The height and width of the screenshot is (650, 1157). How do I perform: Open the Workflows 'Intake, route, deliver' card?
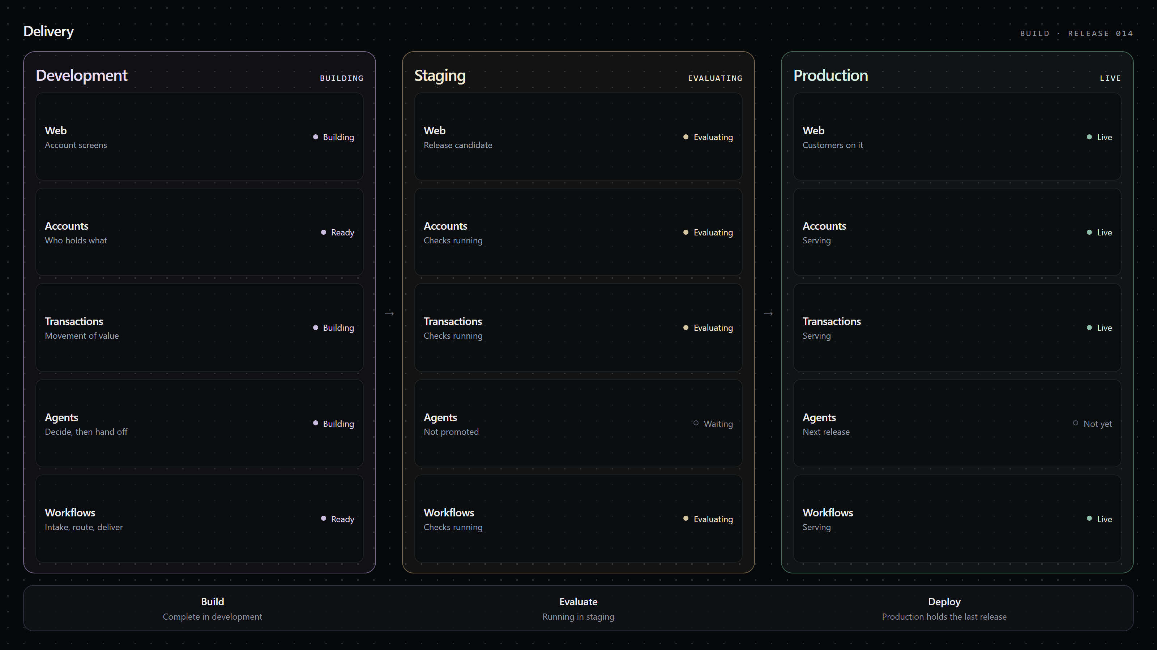(200, 519)
